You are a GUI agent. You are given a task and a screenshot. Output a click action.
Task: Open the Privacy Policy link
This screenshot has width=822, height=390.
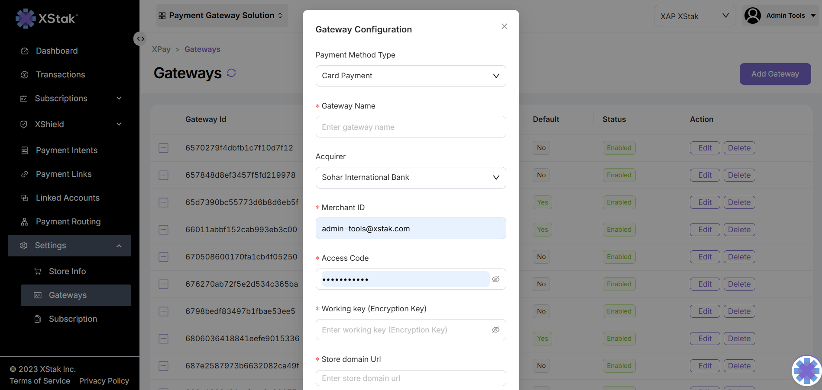point(104,381)
